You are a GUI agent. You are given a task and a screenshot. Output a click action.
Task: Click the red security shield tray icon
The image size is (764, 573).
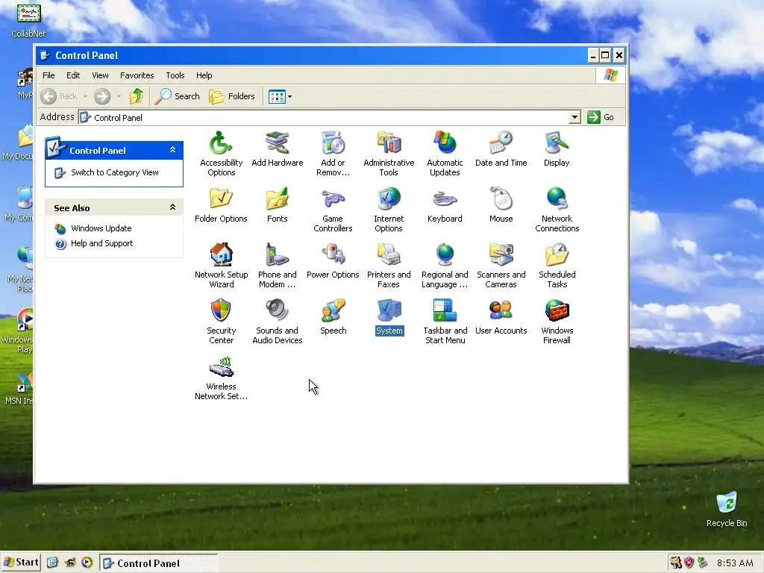(x=689, y=563)
